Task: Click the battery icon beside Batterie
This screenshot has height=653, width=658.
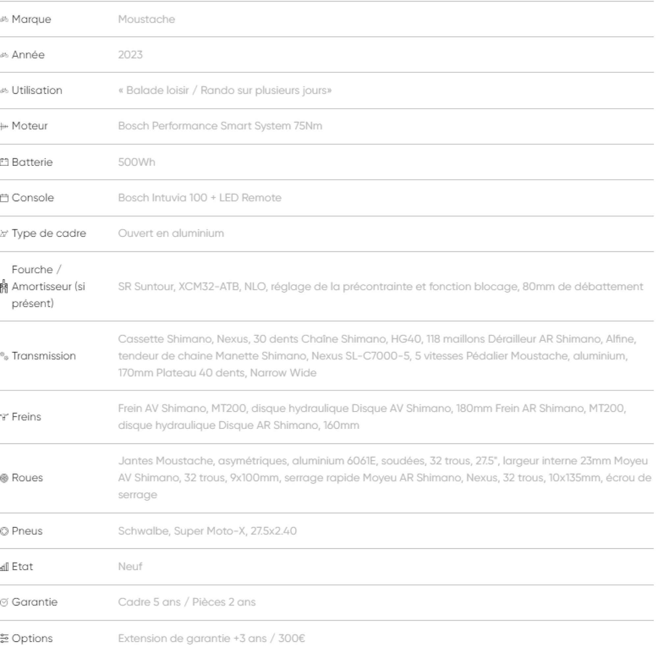Action: [x=4, y=163]
